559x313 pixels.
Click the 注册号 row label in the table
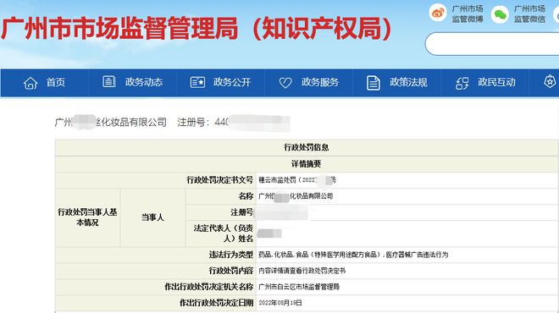coord(241,212)
